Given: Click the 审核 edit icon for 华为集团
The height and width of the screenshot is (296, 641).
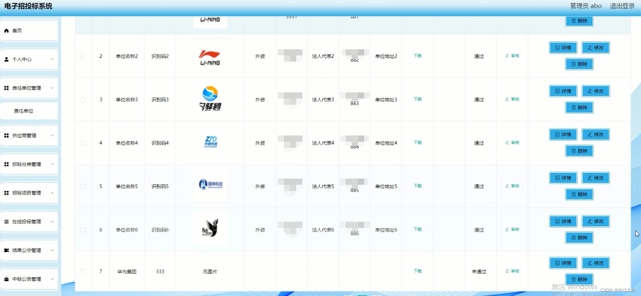Looking at the screenshot, I should (507, 271).
